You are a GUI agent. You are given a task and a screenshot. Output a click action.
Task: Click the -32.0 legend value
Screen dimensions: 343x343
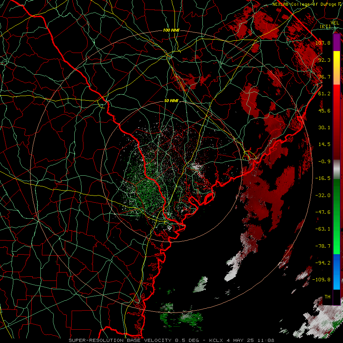pos(323,195)
